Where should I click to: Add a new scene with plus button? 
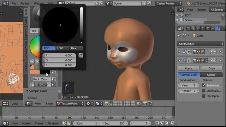(144, 3)
